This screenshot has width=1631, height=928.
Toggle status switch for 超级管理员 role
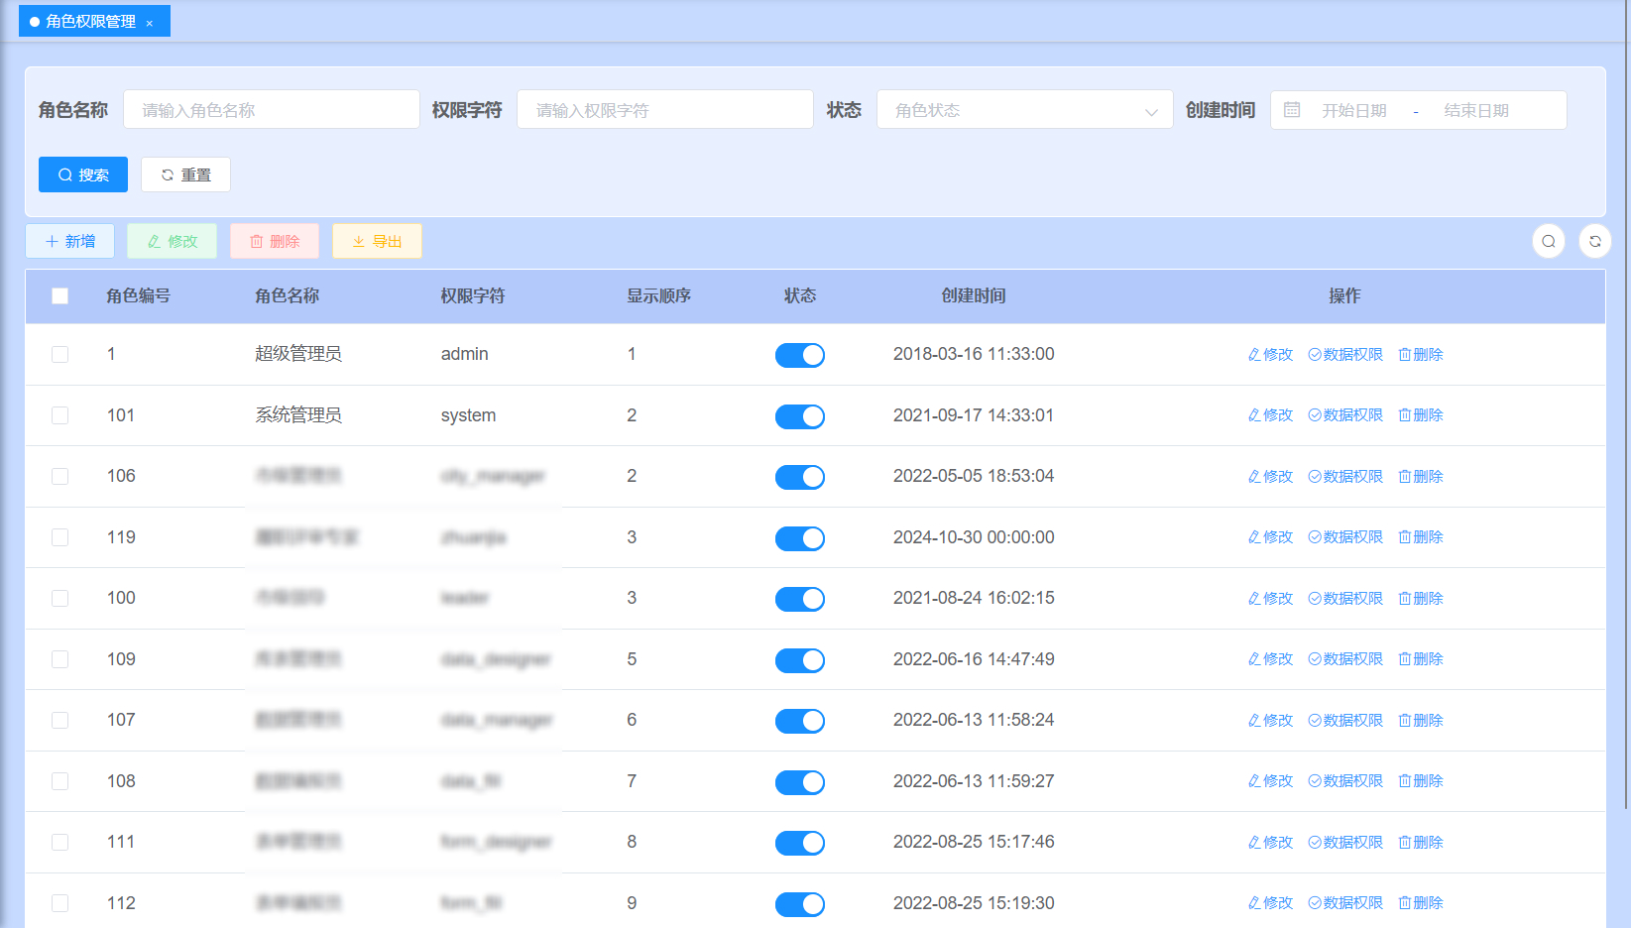click(x=799, y=355)
